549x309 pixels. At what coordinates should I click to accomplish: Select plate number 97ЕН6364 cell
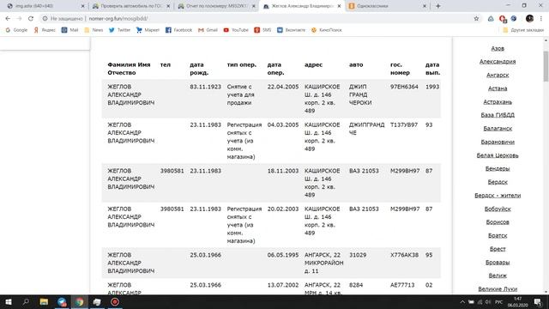[x=404, y=87]
